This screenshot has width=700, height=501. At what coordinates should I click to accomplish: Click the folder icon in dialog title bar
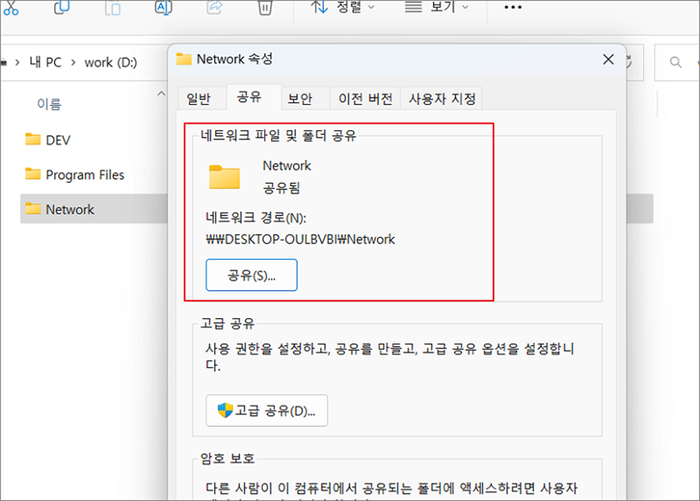184,59
